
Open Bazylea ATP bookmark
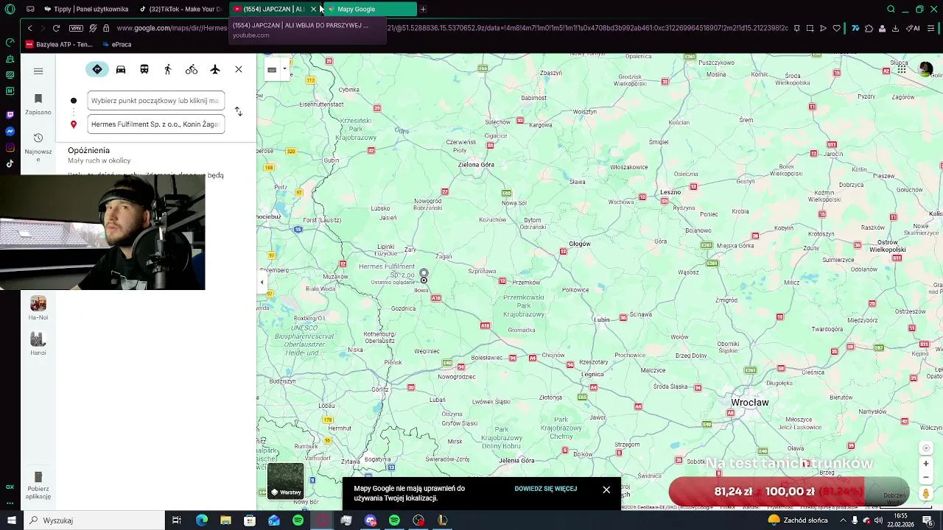[59, 44]
